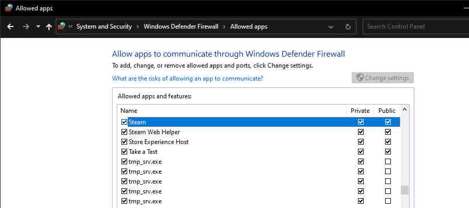Sort by the Private column header

point(360,110)
